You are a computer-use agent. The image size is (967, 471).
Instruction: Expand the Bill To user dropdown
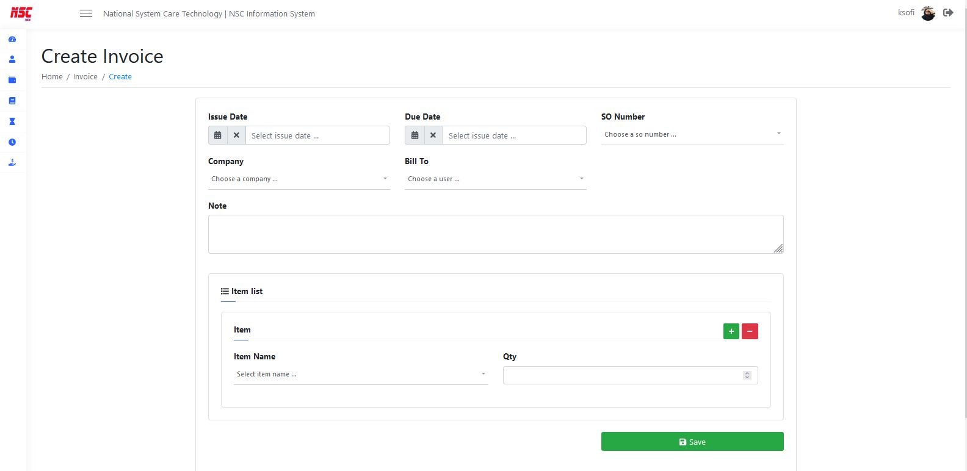(495, 179)
